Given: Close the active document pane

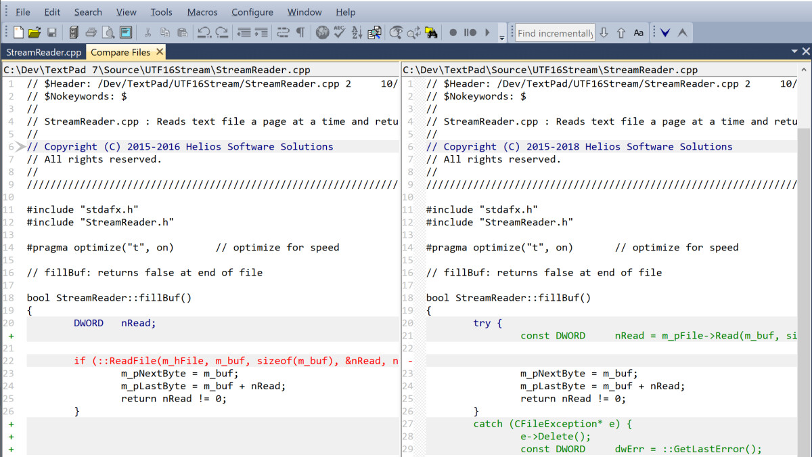Looking at the screenshot, I should 805,51.
